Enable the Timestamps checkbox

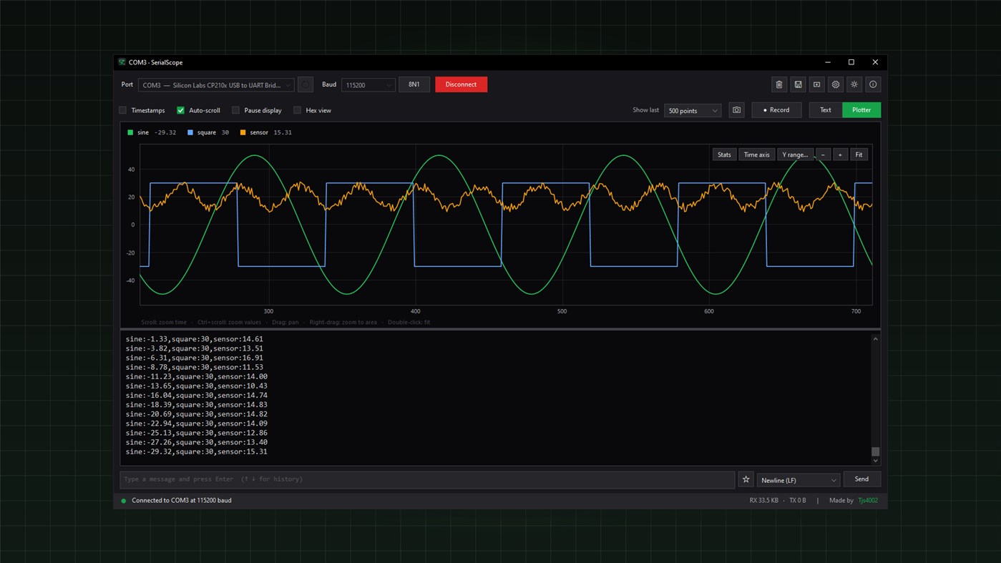[122, 110]
